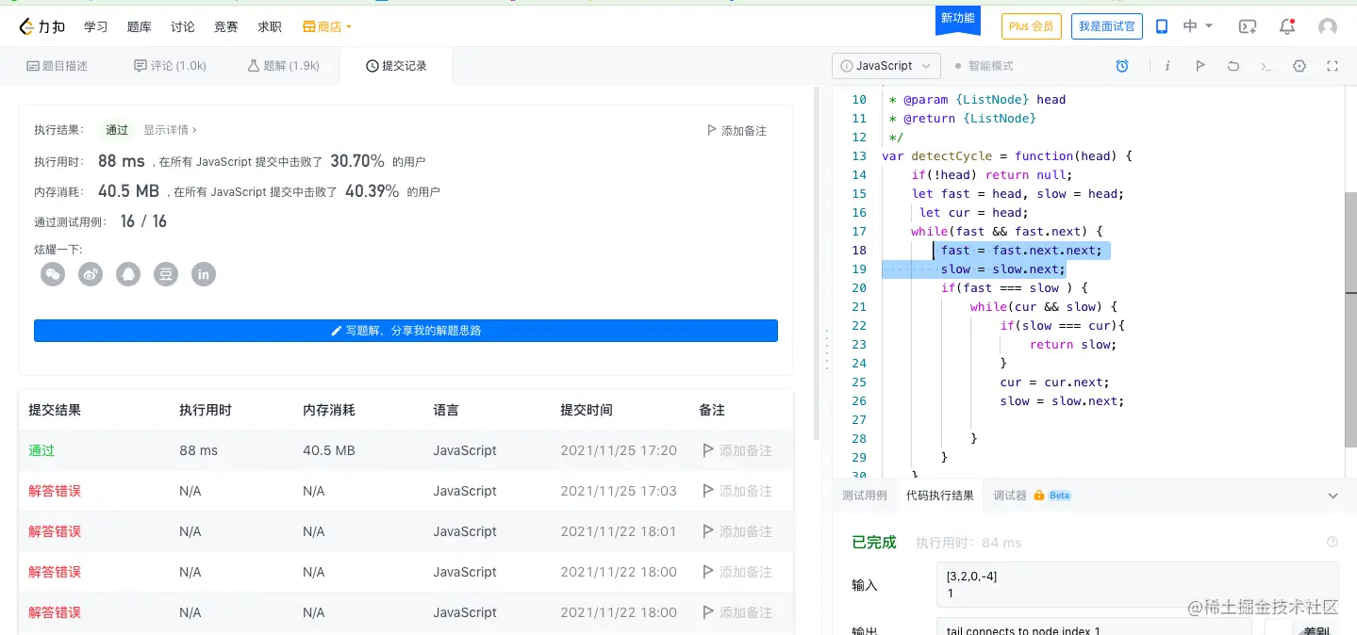The width and height of the screenshot is (1357, 635).
Task: Reset code with the undo arrow icon
Action: 1233,66
